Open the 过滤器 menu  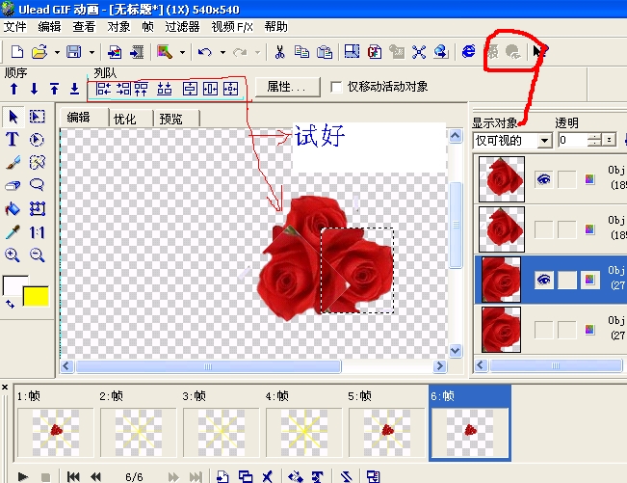pyautogui.click(x=184, y=27)
